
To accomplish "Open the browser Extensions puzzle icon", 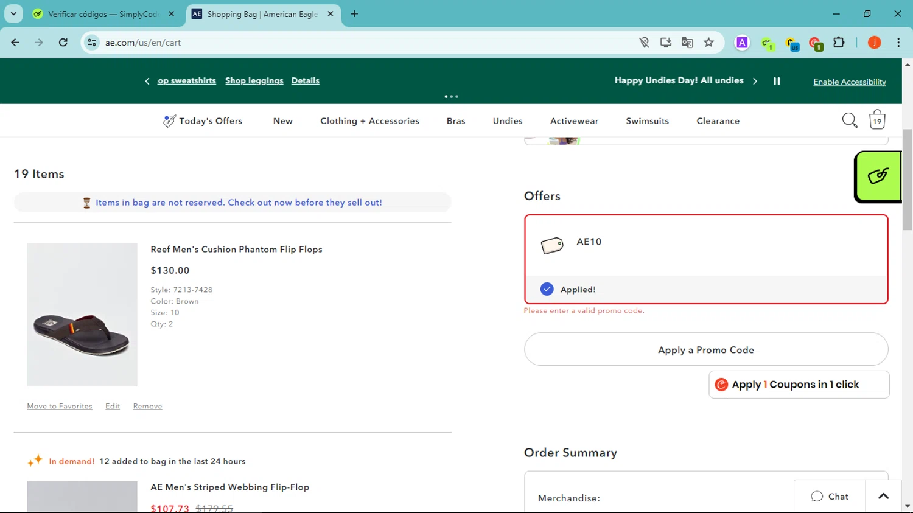I will pyautogui.click(x=839, y=43).
